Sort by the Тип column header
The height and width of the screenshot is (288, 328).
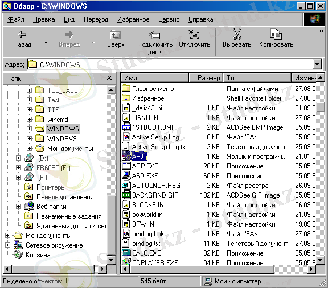pos(257,78)
